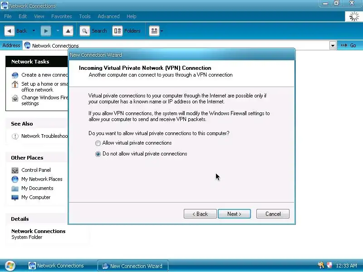Image resolution: width=363 pixels, height=272 pixels.
Task: Open the Help menu
Action: (x=131, y=16)
